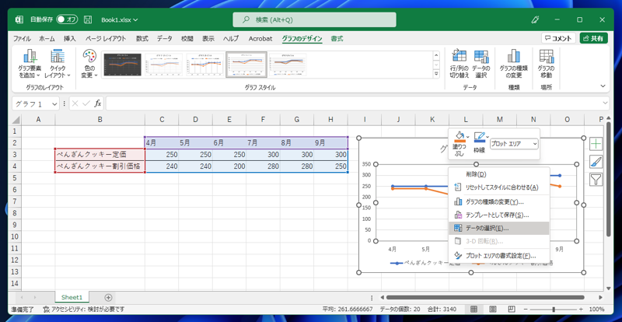Switch to the 校閲 tab
Screen dimensions: 622x322
(x=187, y=39)
